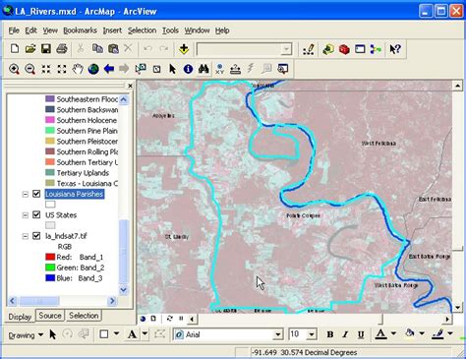Image resolution: width=466 pixels, height=359 pixels.
Task: Open the font name dropdown
Action: click(x=278, y=334)
